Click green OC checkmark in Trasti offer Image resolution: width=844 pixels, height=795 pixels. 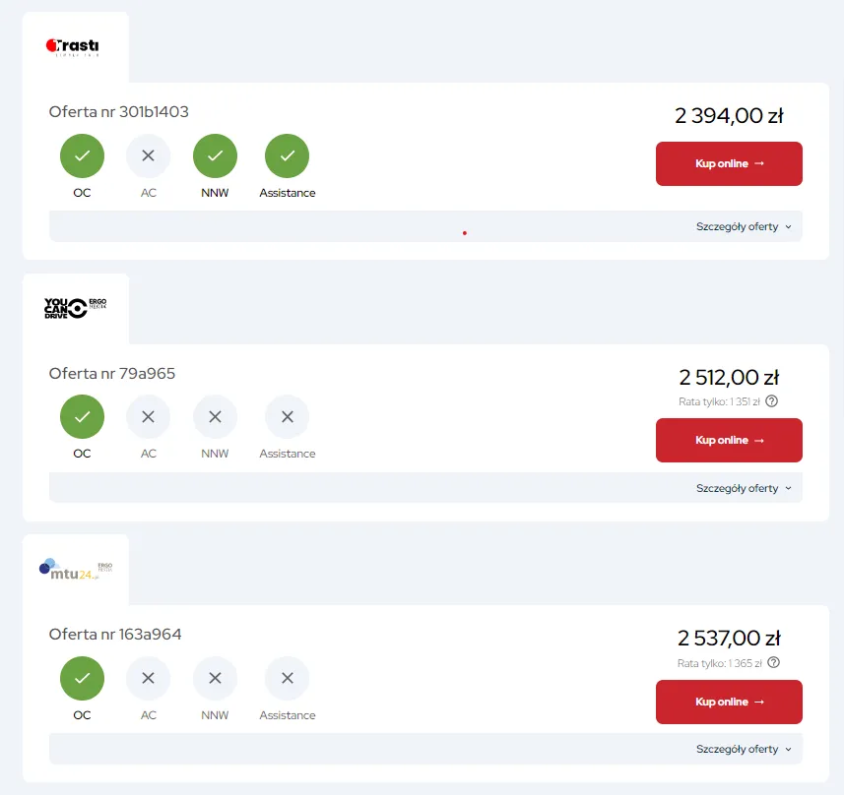coord(82,156)
